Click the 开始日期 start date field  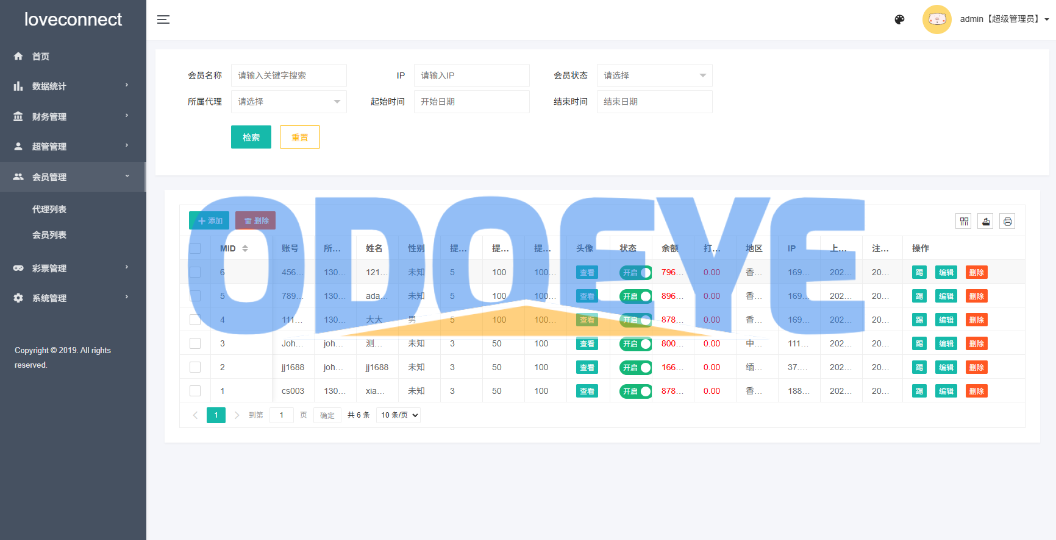tap(471, 102)
